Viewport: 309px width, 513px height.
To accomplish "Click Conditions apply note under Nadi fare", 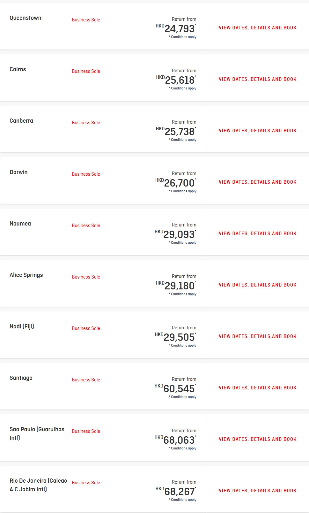I will (183, 346).
